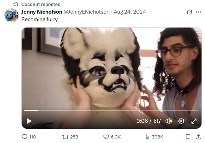Click the reply speech bubble icon
Viewport: 205px width, 143px height.
pos(24,137)
